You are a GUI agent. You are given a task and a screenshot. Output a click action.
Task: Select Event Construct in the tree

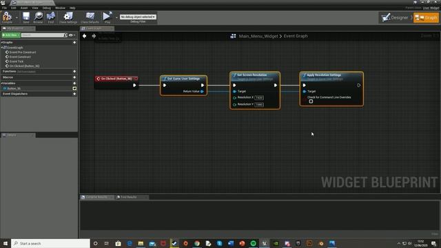pos(20,56)
